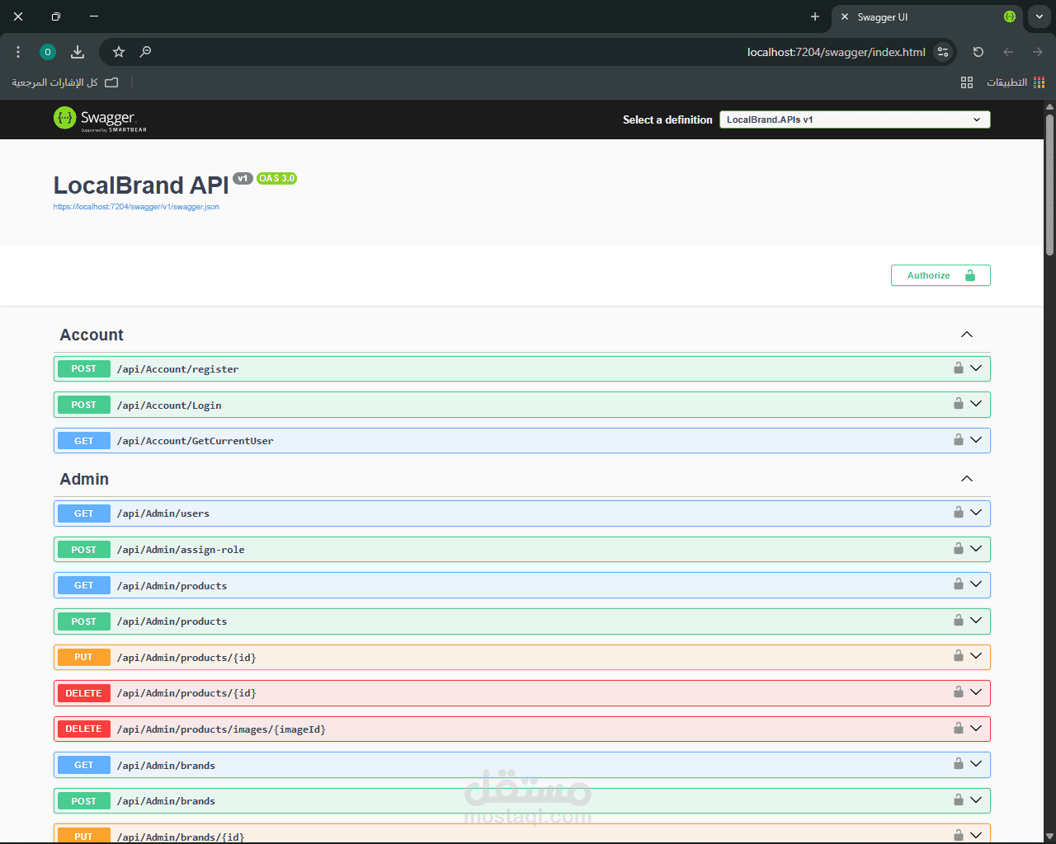Collapse the Admin section
Image resolution: width=1056 pixels, height=844 pixels.
[967, 479]
